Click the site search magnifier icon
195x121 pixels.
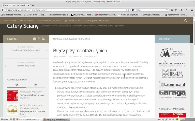click(185, 20)
